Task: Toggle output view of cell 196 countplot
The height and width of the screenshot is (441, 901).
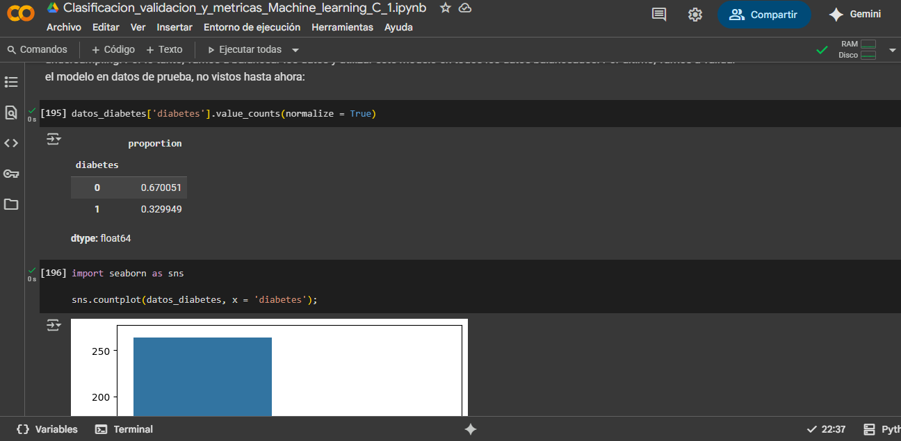Action: click(54, 326)
